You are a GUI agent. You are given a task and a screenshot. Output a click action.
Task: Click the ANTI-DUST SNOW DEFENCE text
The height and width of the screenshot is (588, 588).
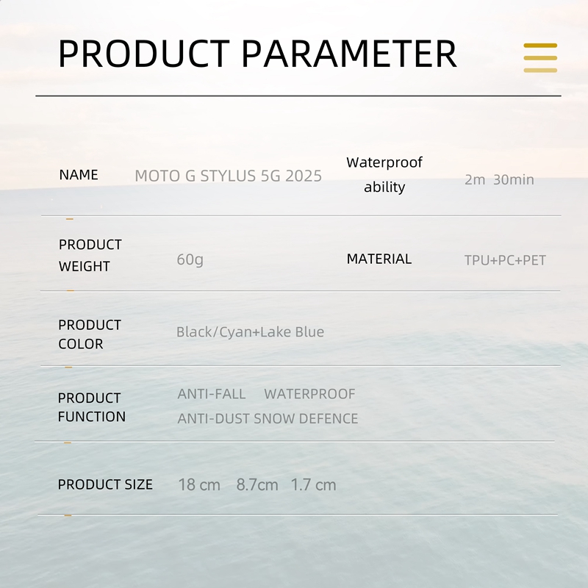268,419
